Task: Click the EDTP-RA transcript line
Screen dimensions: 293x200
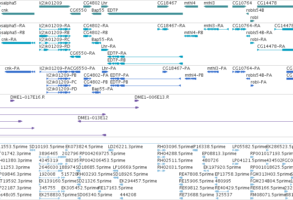Action: click(145, 57)
